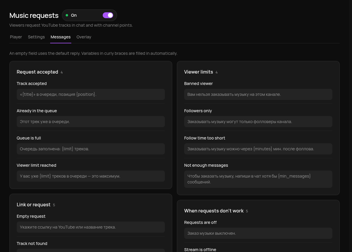Activate the Empty request message field
The width and height of the screenshot is (352, 252).
pos(91,227)
